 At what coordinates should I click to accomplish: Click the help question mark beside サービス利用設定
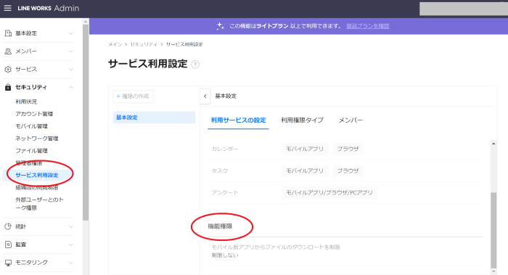(195, 64)
